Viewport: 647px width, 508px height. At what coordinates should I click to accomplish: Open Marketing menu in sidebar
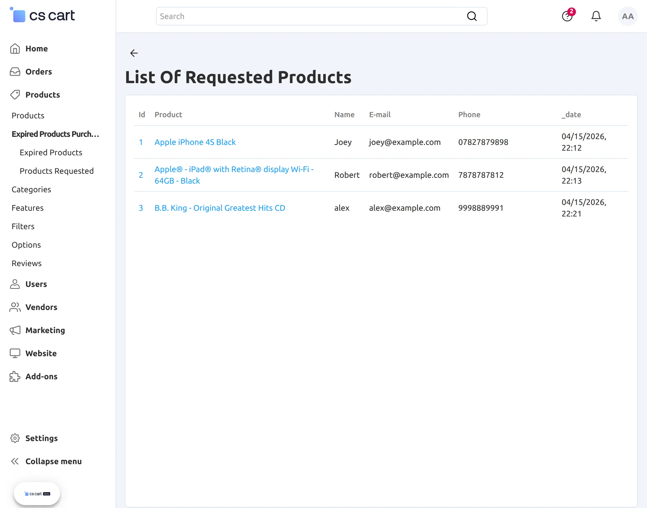click(x=45, y=330)
